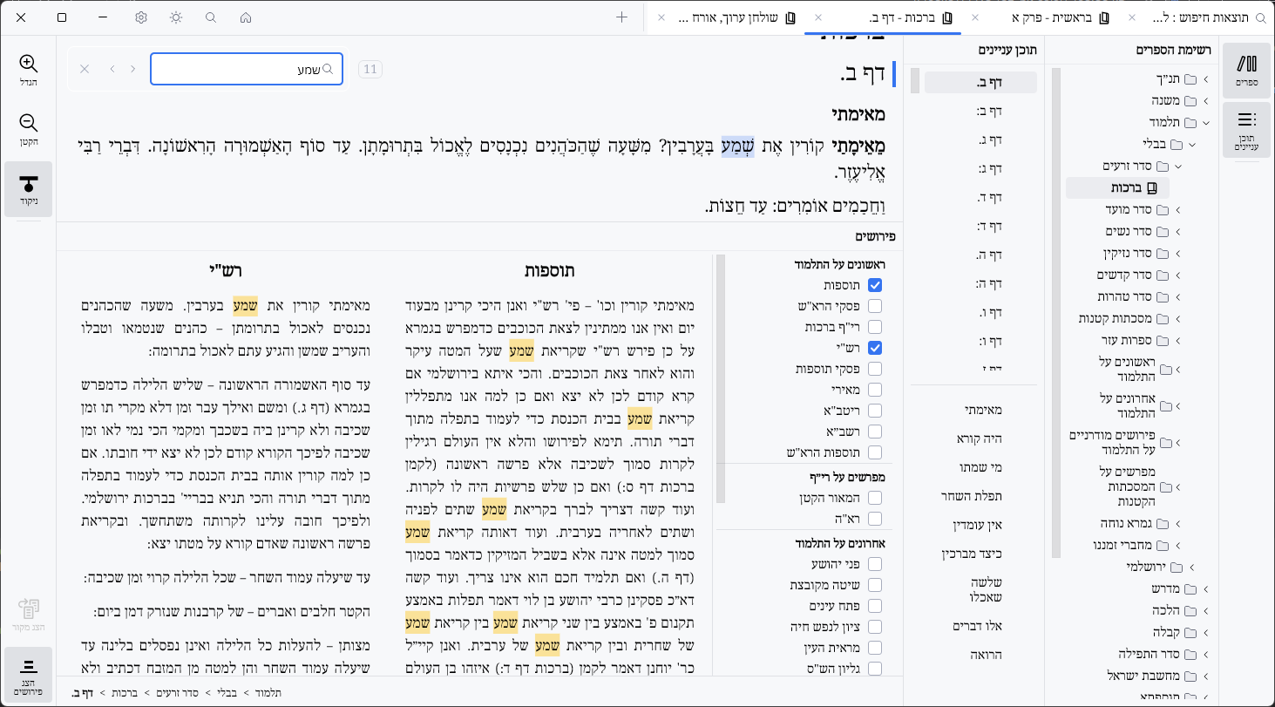Select the היה קורא chapter link
1275x707 pixels.
[x=983, y=438]
